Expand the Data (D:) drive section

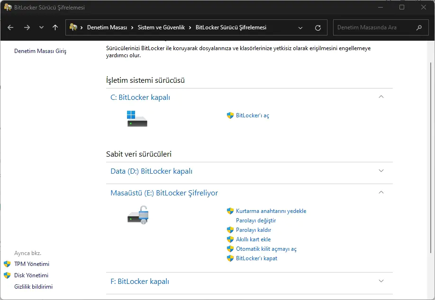[381, 171]
